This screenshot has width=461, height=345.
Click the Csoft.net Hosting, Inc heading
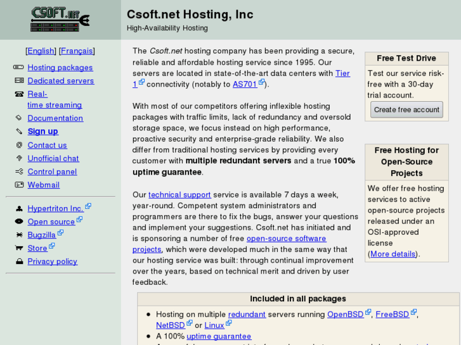coord(190,15)
